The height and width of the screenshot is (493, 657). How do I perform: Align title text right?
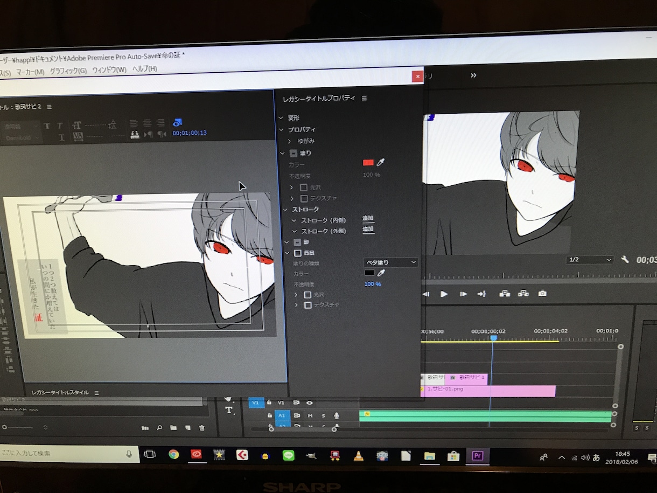(x=160, y=123)
